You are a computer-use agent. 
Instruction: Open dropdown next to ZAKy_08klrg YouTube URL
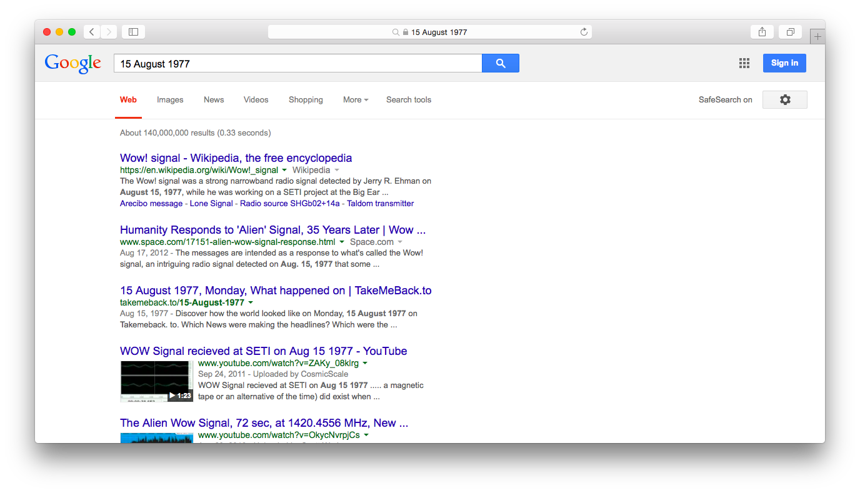point(365,363)
